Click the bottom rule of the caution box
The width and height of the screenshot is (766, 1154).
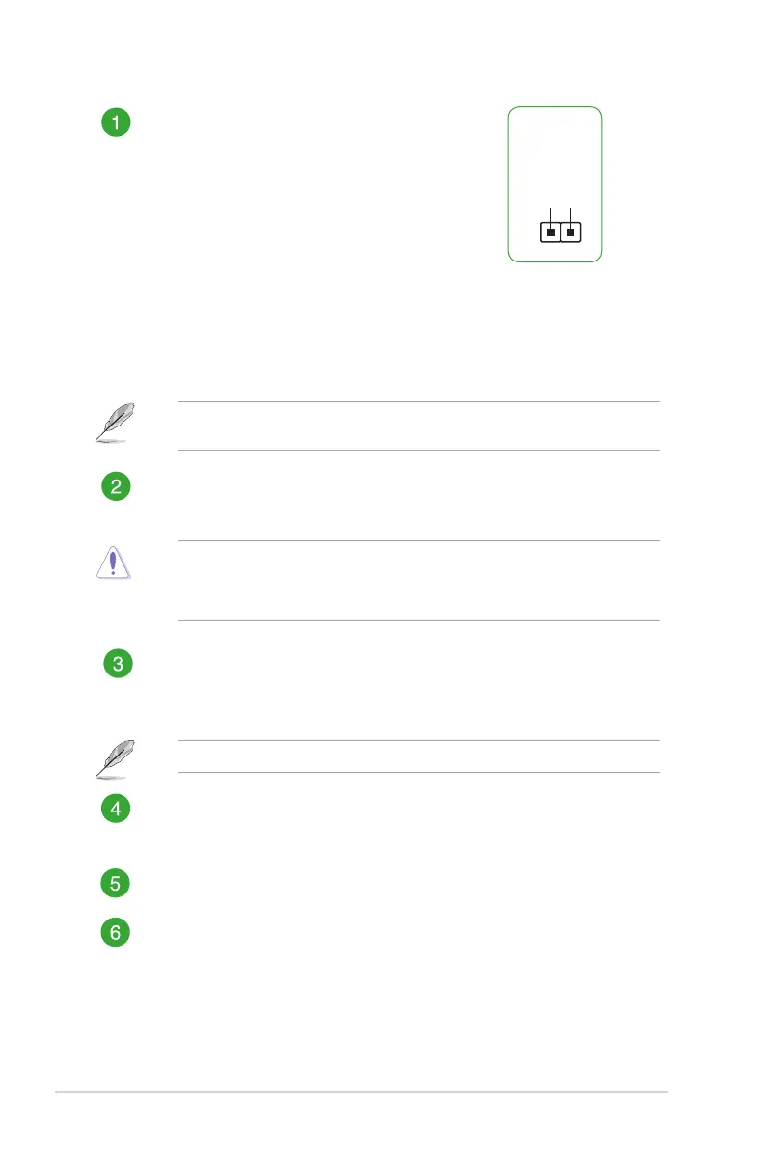419,620
